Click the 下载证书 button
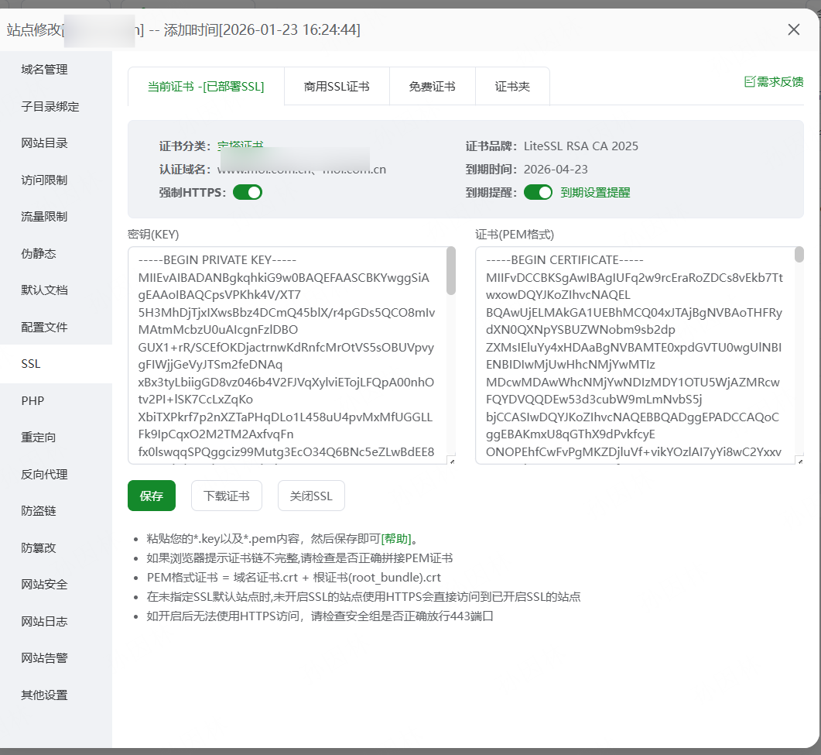 pos(226,496)
